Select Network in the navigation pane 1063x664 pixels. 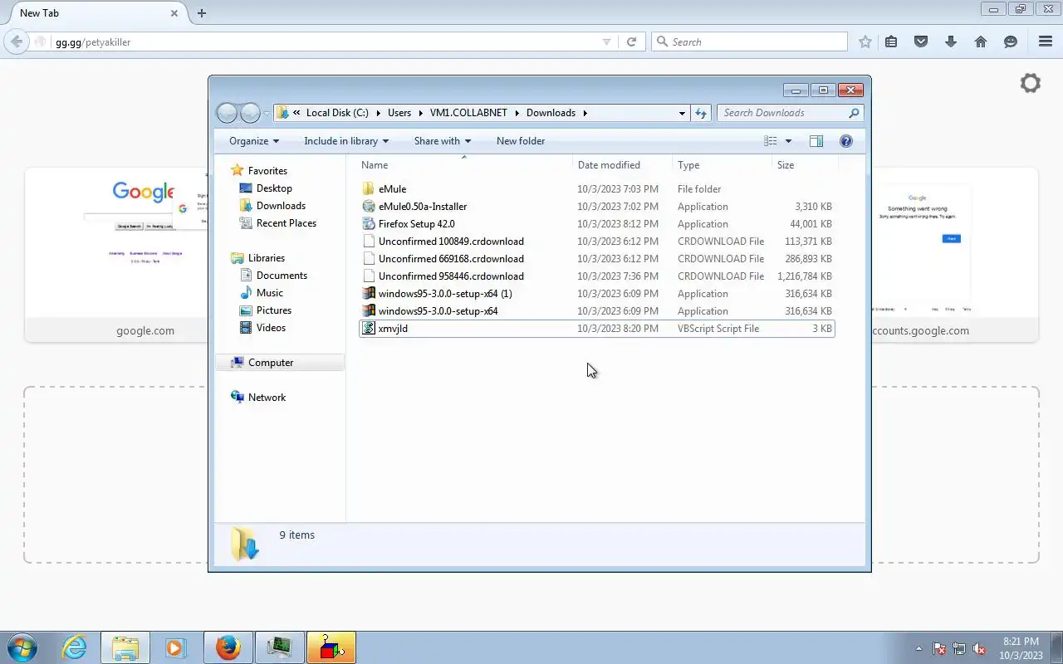pos(267,398)
